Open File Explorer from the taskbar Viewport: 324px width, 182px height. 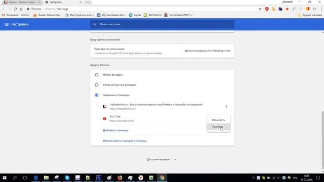coord(46,177)
